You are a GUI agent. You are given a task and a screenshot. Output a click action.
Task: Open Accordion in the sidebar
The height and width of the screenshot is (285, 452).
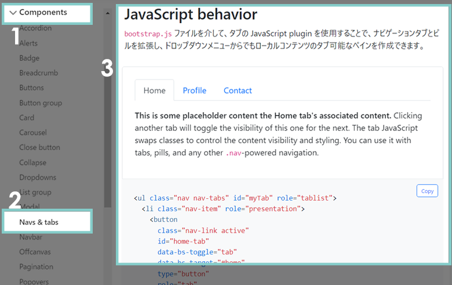[x=35, y=28]
